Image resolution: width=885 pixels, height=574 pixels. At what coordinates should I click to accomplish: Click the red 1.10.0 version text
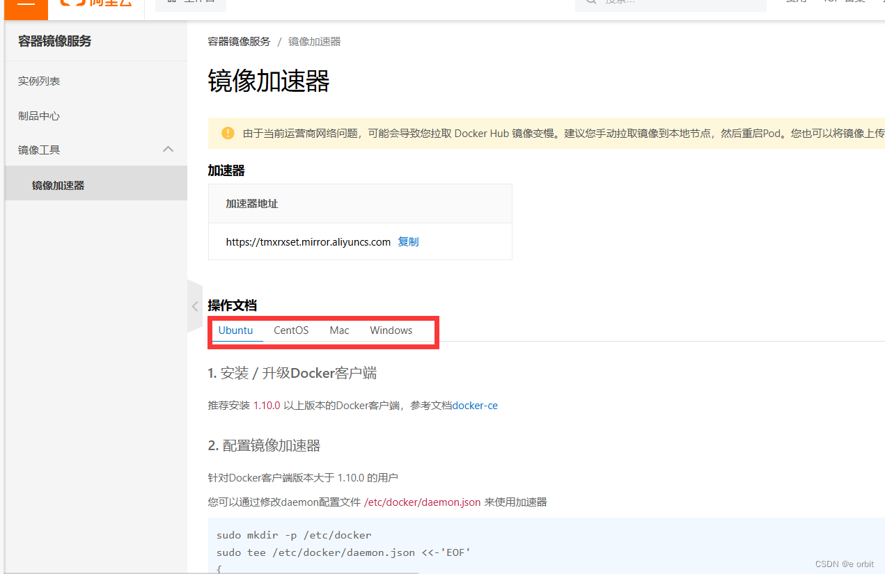coord(266,406)
